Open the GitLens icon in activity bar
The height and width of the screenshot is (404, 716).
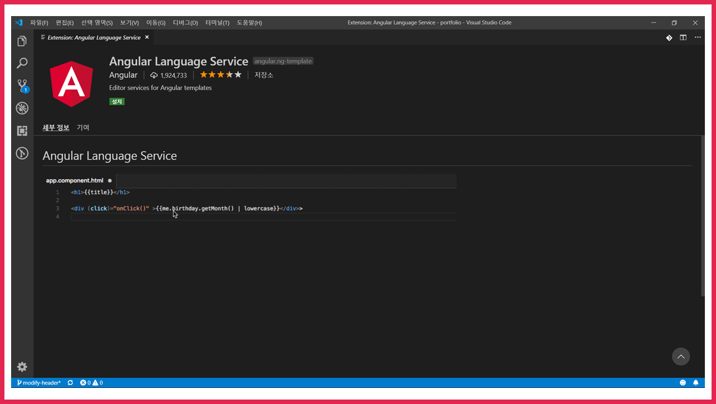(x=22, y=153)
